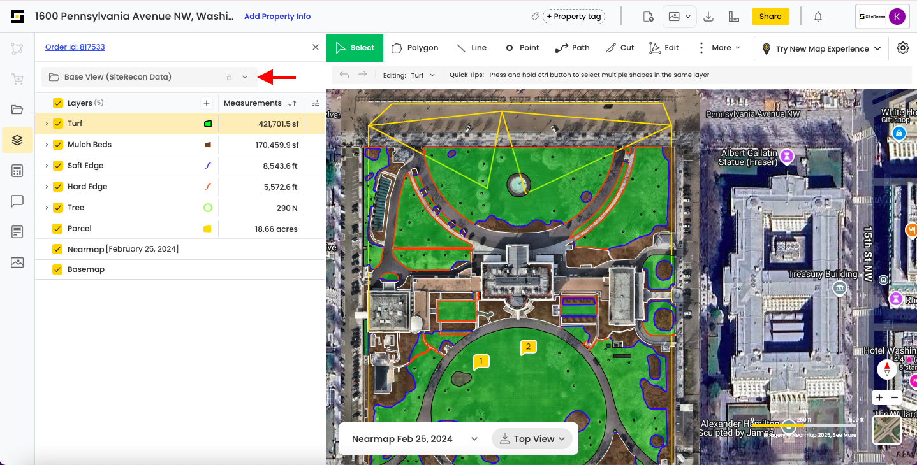Open the image gallery sidebar icon

click(x=17, y=262)
